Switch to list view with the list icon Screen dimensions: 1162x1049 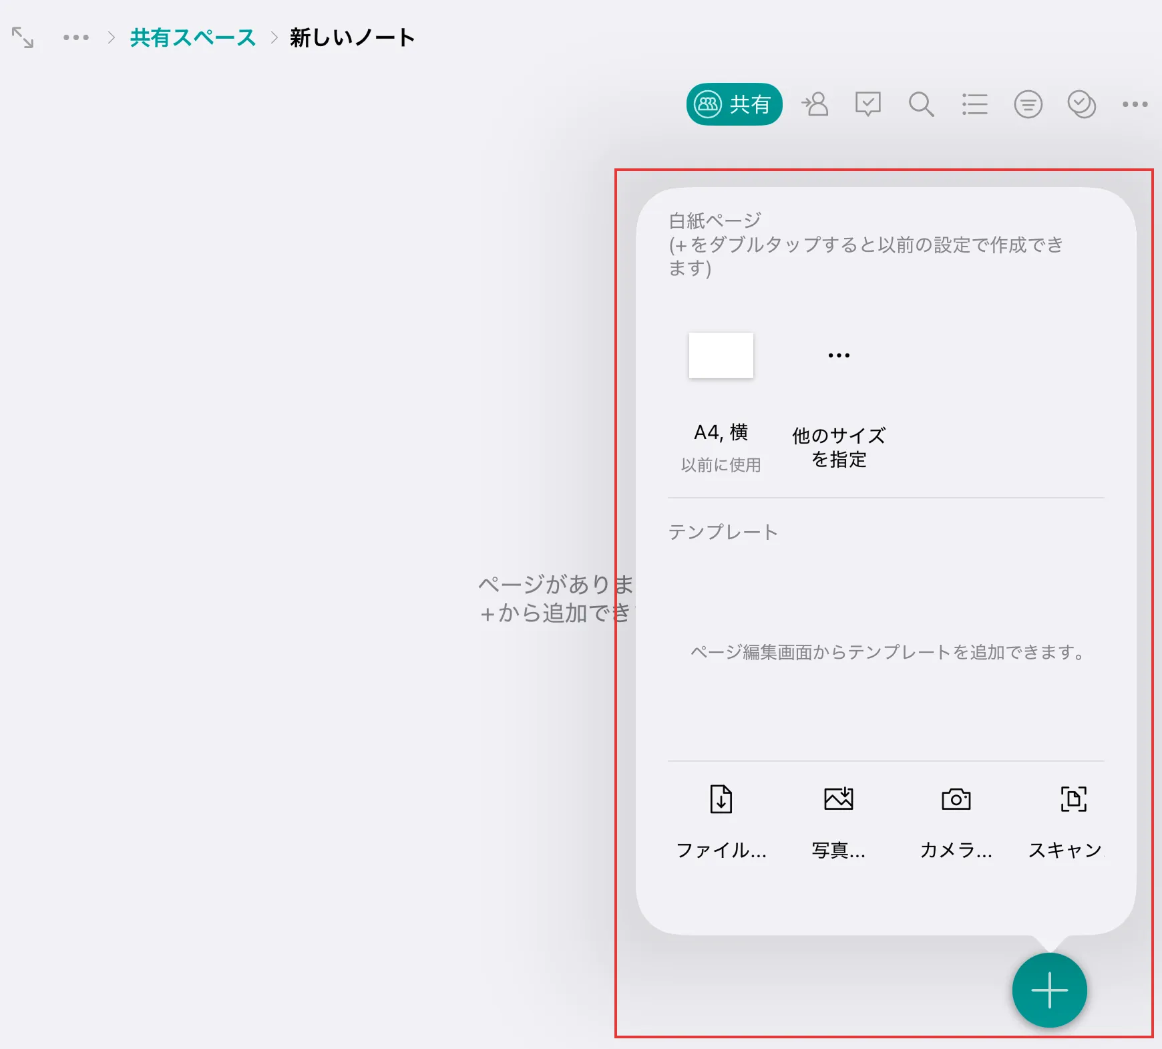point(974,104)
